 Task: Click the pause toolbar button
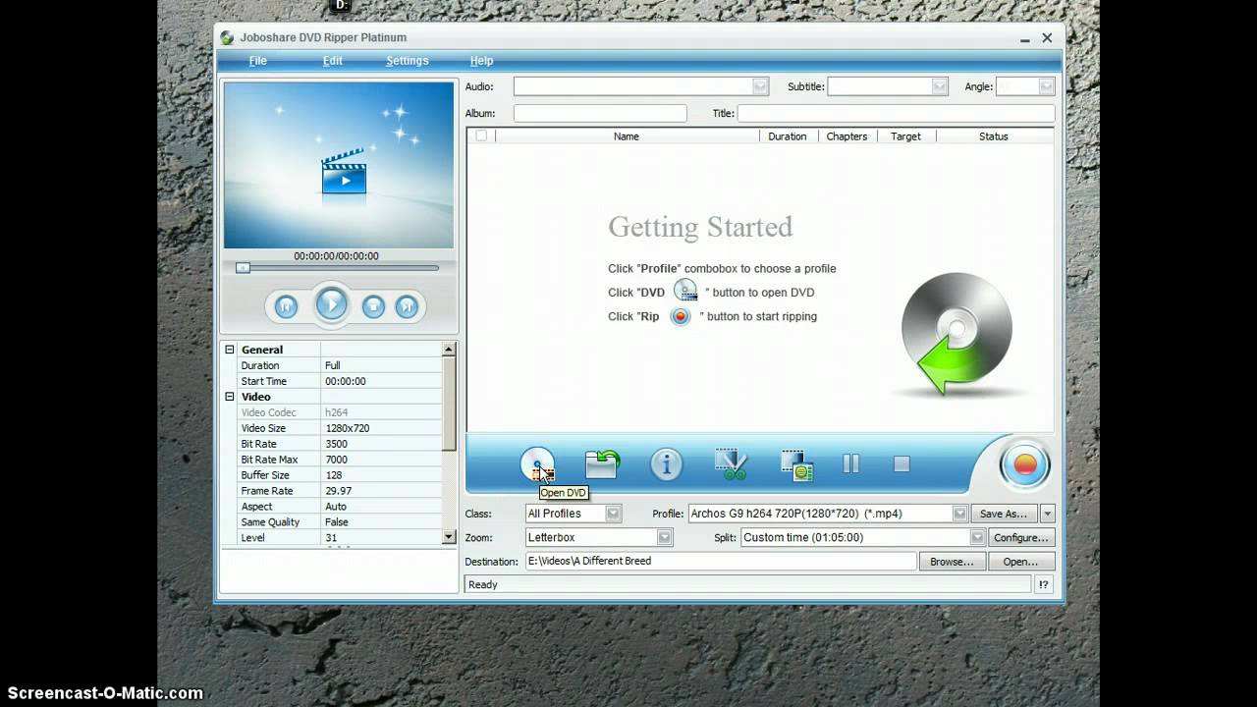coord(851,463)
